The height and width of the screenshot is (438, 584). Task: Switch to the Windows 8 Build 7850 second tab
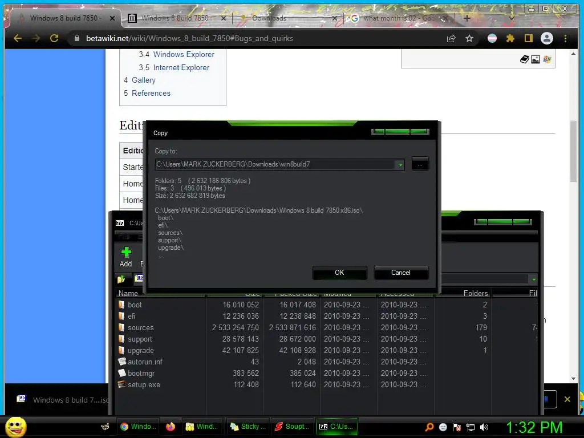175,18
